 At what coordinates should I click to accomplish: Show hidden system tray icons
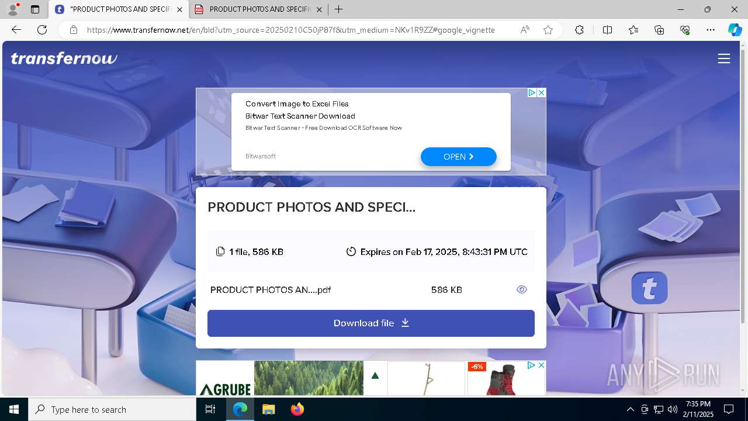pyautogui.click(x=630, y=409)
